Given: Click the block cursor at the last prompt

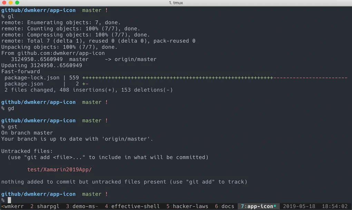Looking at the screenshot, I should pos(9,200).
